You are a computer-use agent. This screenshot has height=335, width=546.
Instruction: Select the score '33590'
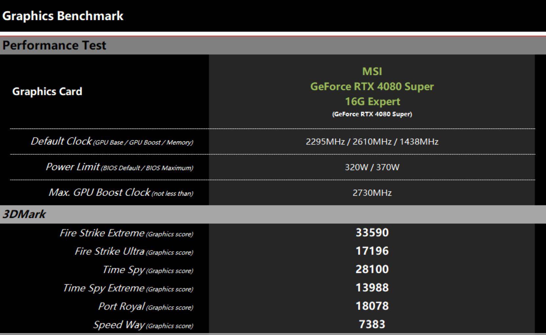pyautogui.click(x=372, y=233)
